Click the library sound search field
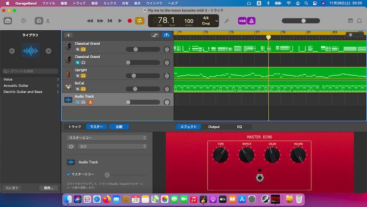Screen dimensions: 367x207 click(x=30, y=71)
